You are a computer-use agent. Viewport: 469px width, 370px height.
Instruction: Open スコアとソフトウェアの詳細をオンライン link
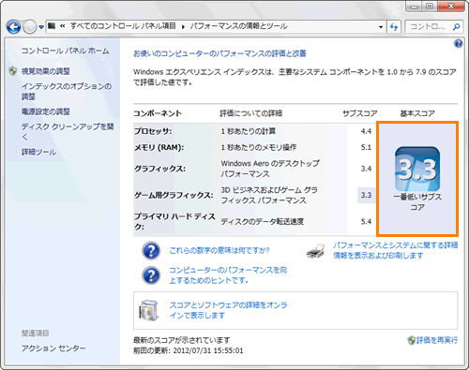coord(228,310)
